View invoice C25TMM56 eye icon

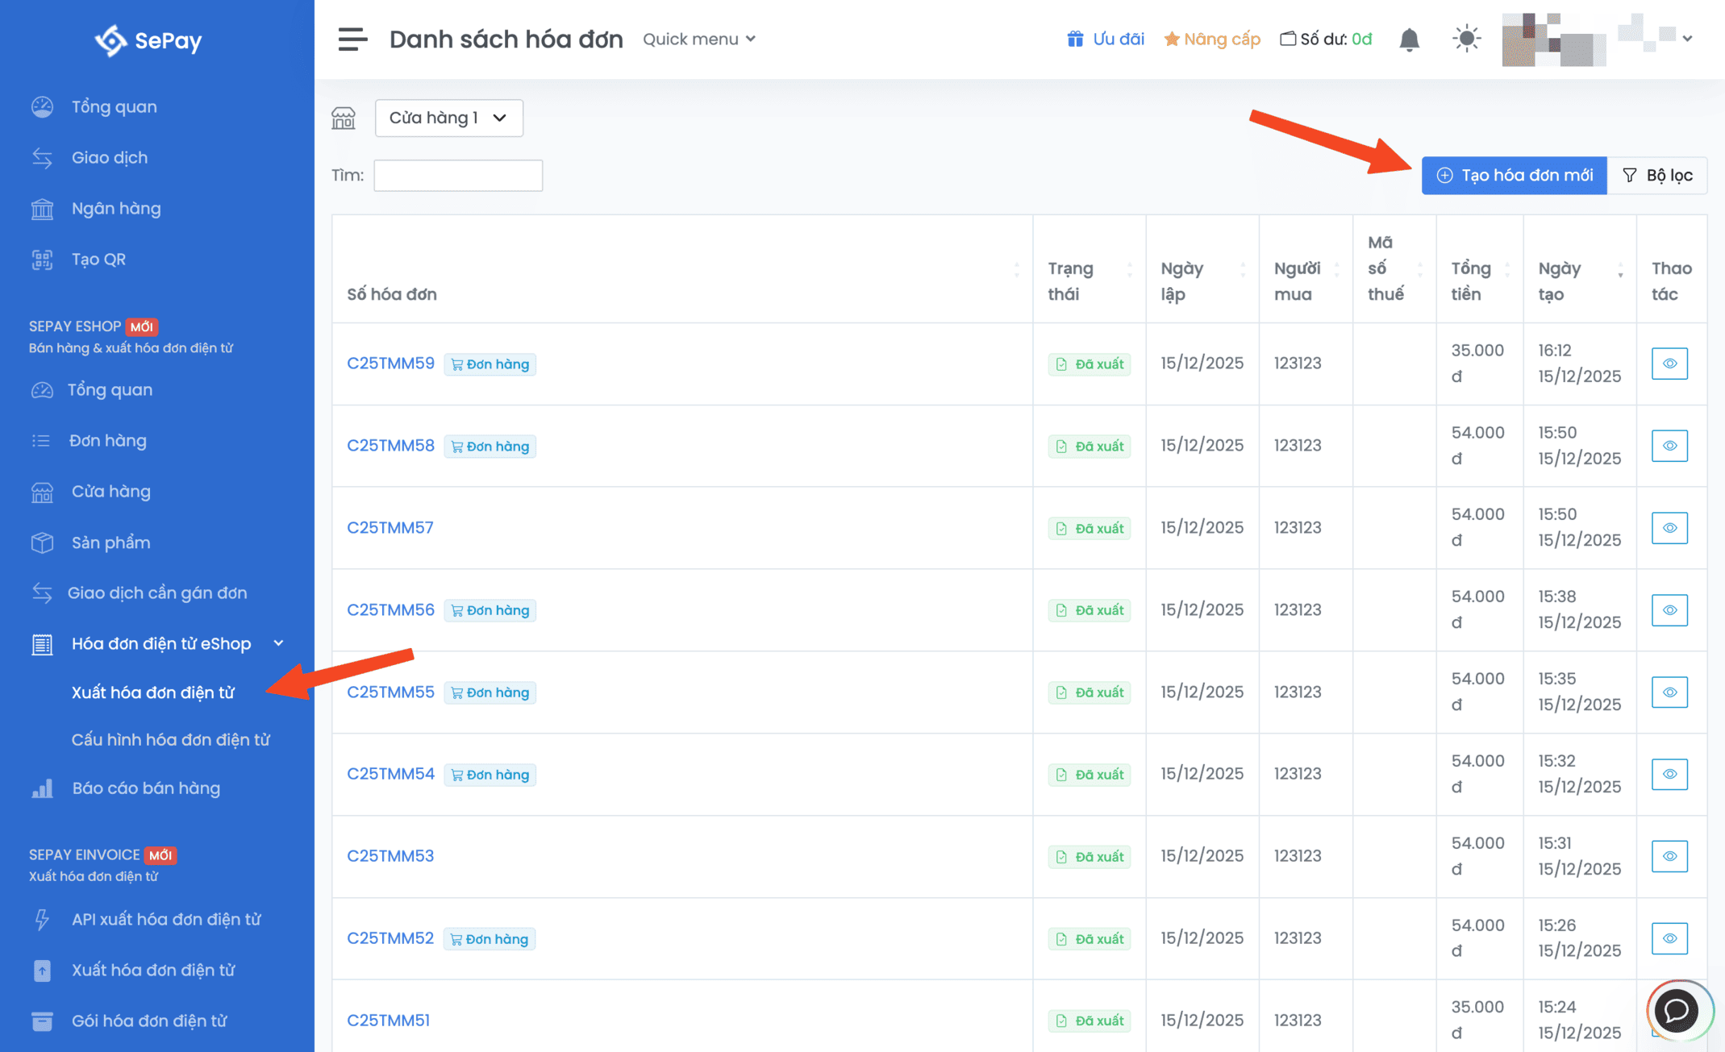point(1669,610)
